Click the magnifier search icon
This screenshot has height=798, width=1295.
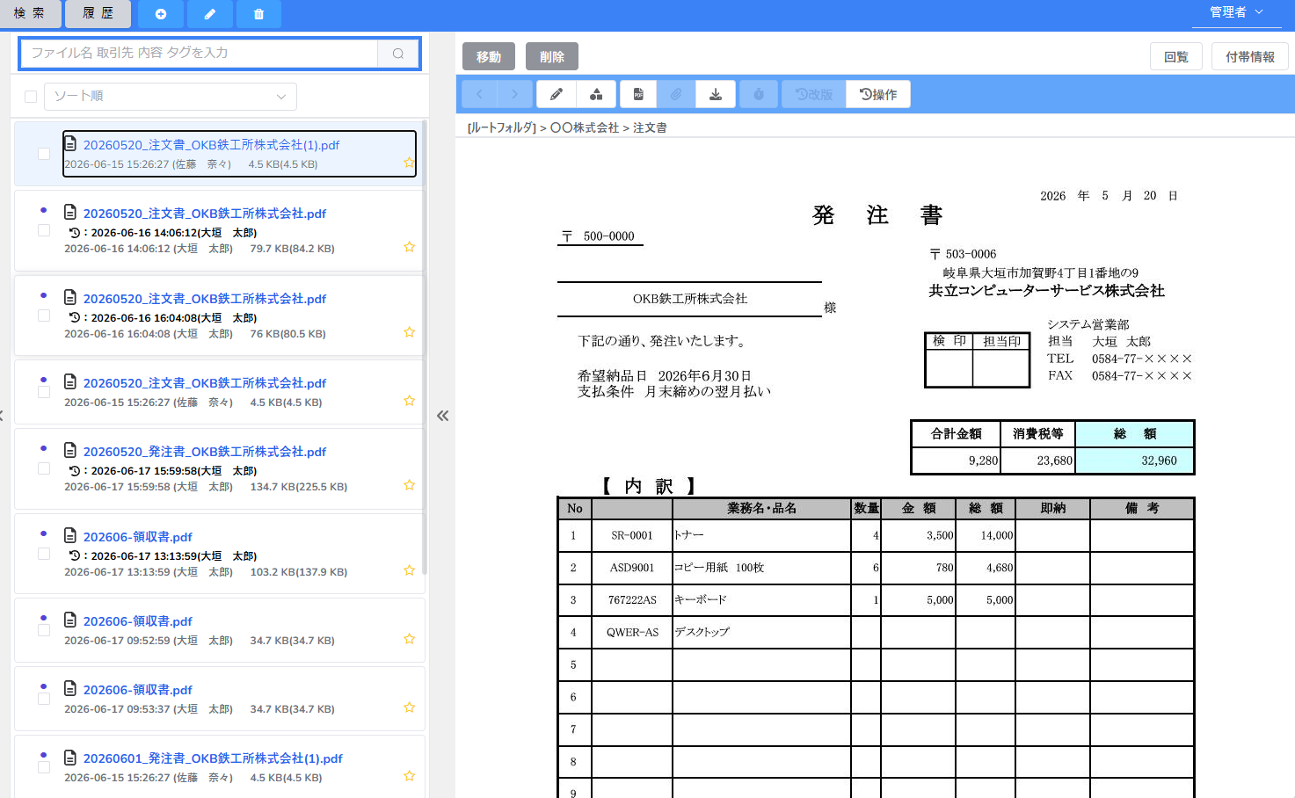[398, 53]
